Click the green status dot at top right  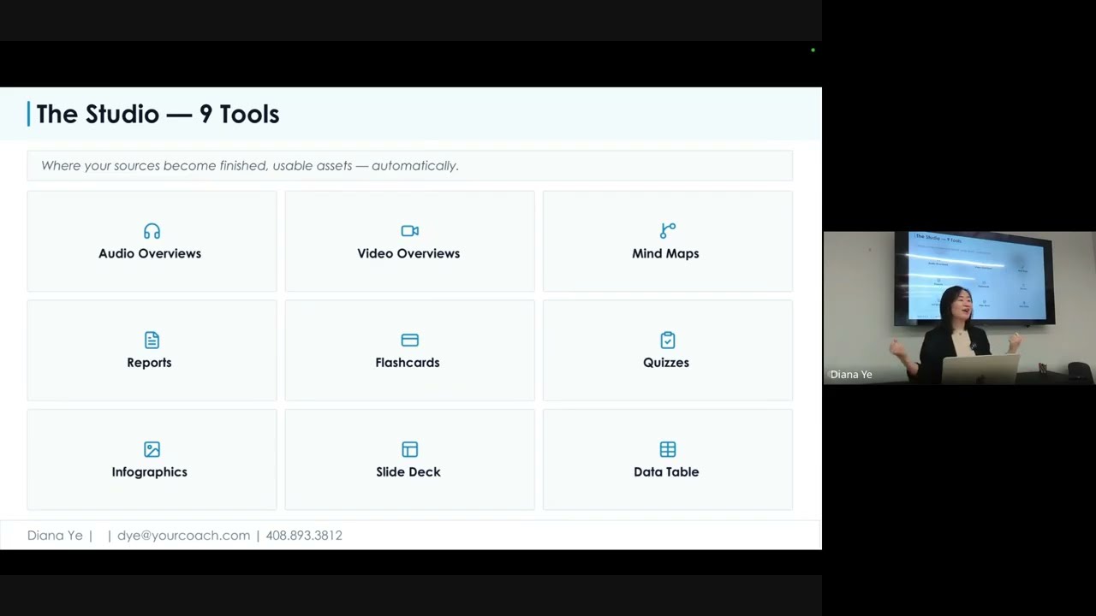[813, 50]
